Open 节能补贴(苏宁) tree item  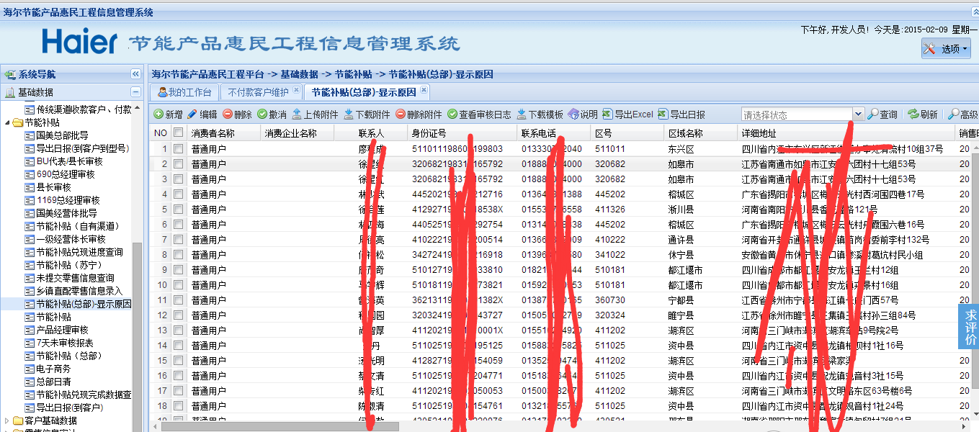(x=71, y=265)
